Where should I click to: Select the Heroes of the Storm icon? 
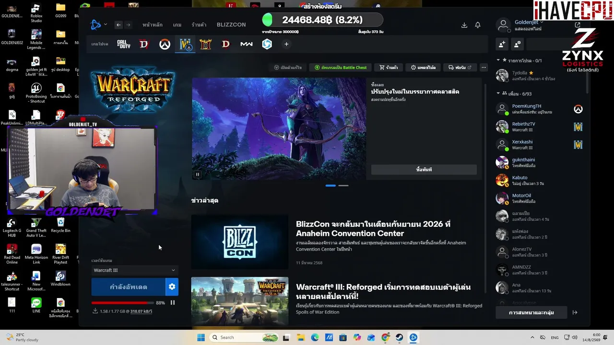[x=267, y=44]
